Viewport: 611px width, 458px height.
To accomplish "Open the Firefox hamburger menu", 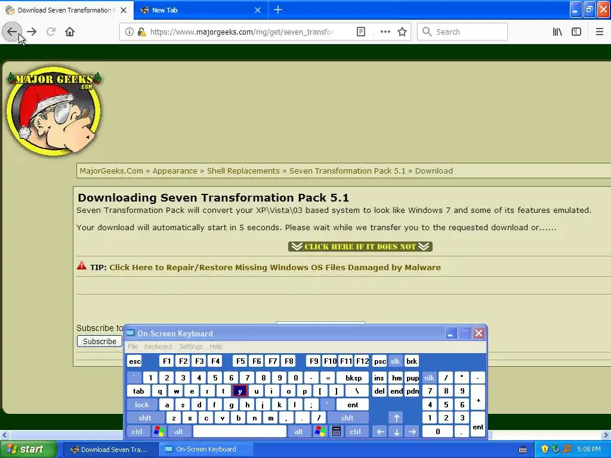I will [599, 32].
